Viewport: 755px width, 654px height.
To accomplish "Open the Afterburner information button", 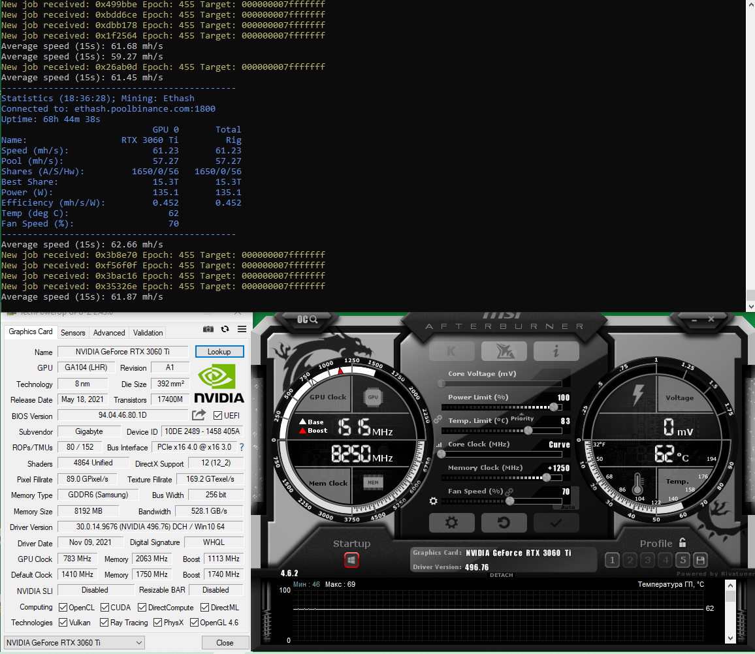I will coord(556,351).
